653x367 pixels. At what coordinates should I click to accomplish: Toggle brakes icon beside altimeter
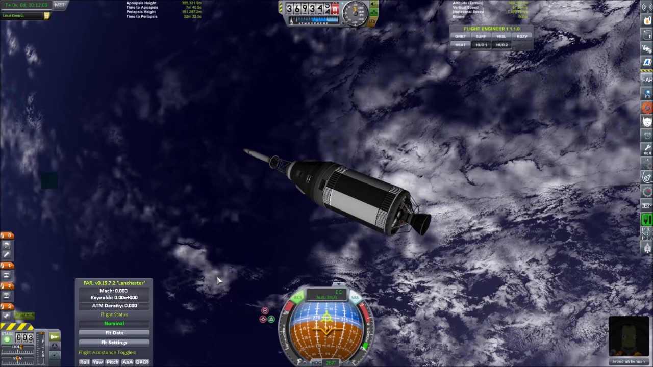pyautogui.click(x=372, y=21)
